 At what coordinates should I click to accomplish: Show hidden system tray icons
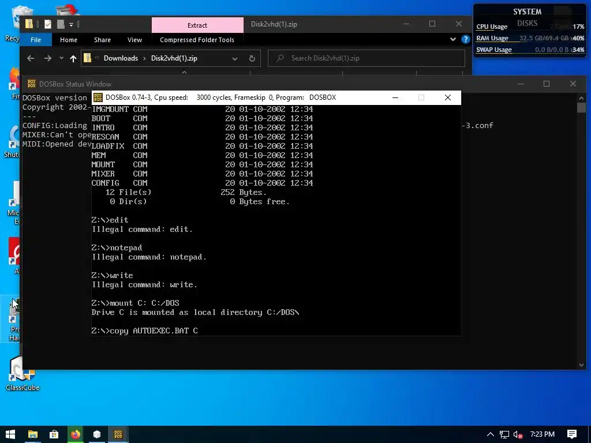coord(491,434)
